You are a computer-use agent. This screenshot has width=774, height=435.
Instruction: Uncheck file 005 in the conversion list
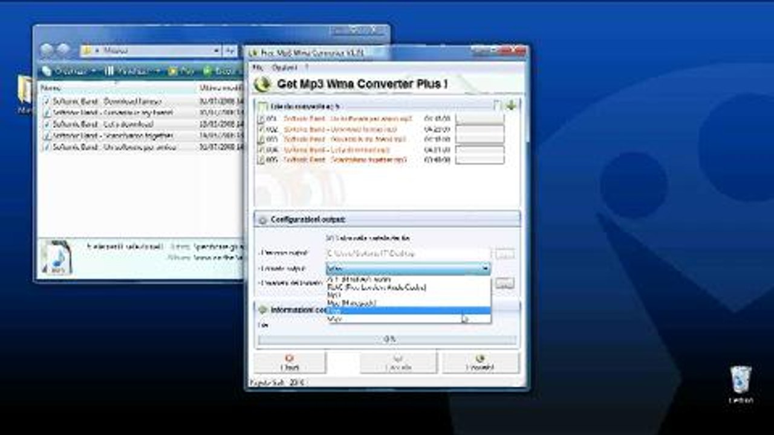click(x=261, y=159)
